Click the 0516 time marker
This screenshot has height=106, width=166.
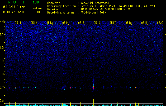pyautogui.click(x=97, y=23)
